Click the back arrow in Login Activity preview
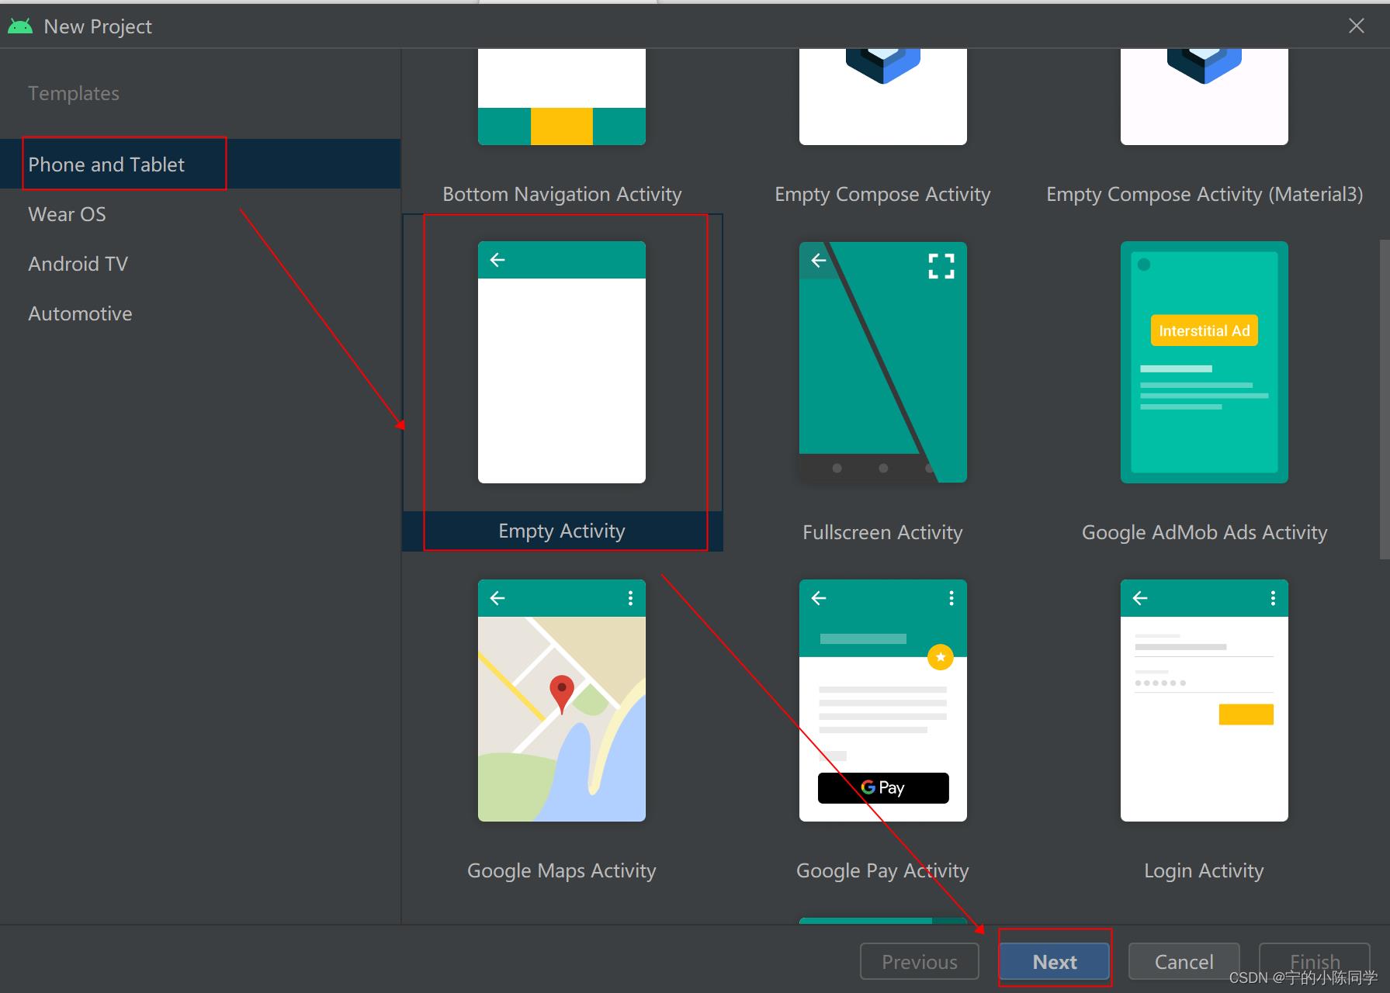 pyautogui.click(x=1140, y=598)
